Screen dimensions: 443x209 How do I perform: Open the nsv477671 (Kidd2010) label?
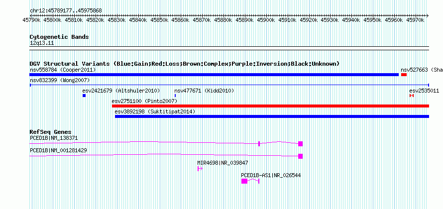pyautogui.click(x=204, y=91)
